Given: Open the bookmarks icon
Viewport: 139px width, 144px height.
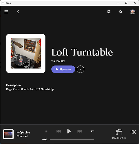Looking at the screenshot, I should point(109,12).
